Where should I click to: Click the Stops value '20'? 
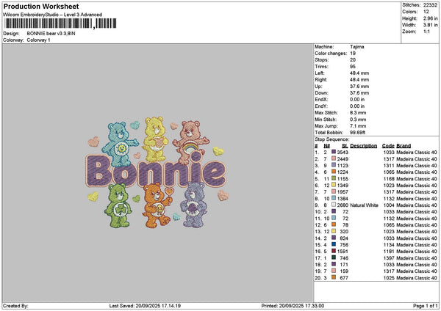point(353,60)
